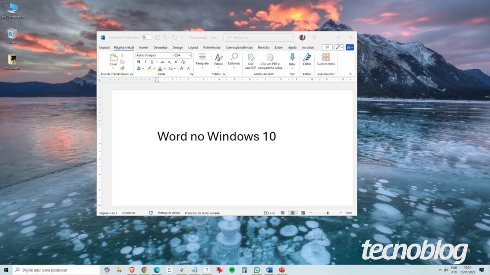Open the editing mode pencil dropdown
The image size is (490, 275).
pos(339,48)
